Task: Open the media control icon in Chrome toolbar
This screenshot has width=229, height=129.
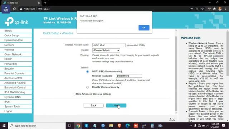Action: (209, 9)
